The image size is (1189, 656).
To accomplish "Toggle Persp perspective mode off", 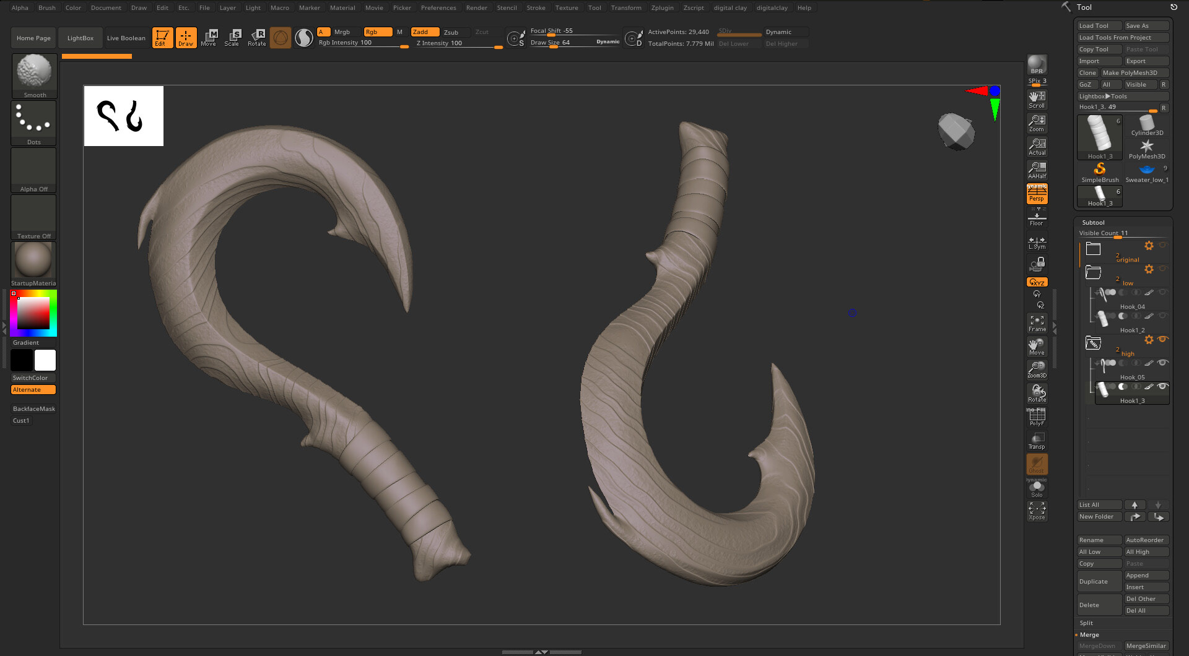I will tap(1037, 194).
